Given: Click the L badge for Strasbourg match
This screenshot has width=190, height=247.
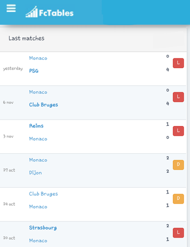Looking at the screenshot, I should [x=178, y=233].
